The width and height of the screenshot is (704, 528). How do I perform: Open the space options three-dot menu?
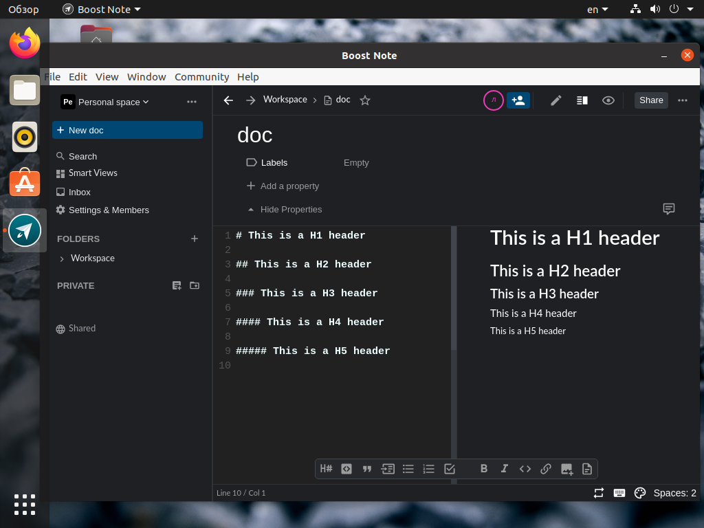tap(192, 102)
